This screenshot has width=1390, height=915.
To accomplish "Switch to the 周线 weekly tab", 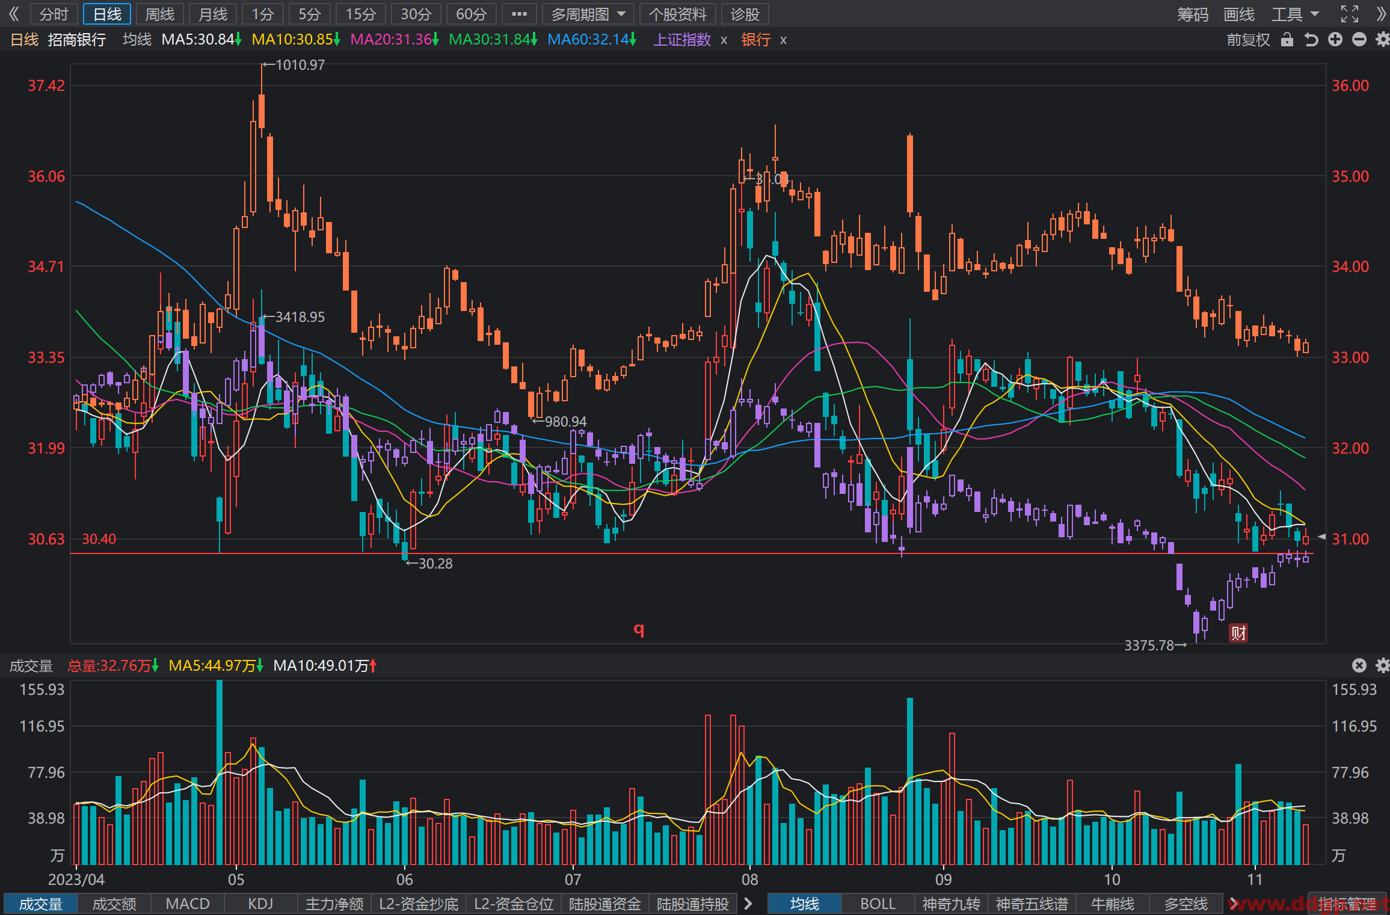I will point(160,14).
